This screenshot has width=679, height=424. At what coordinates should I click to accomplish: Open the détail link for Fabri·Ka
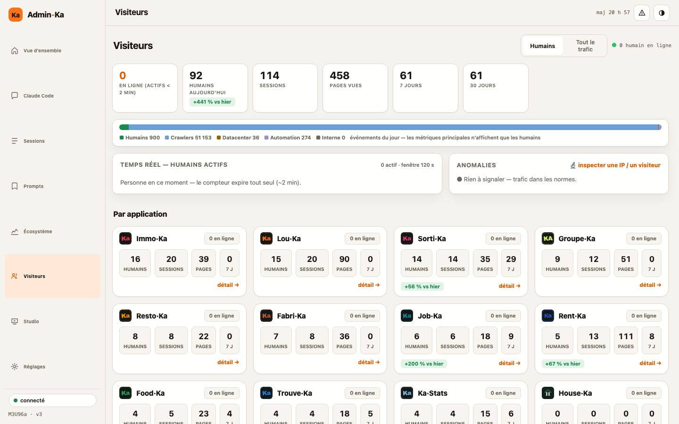[x=369, y=362]
